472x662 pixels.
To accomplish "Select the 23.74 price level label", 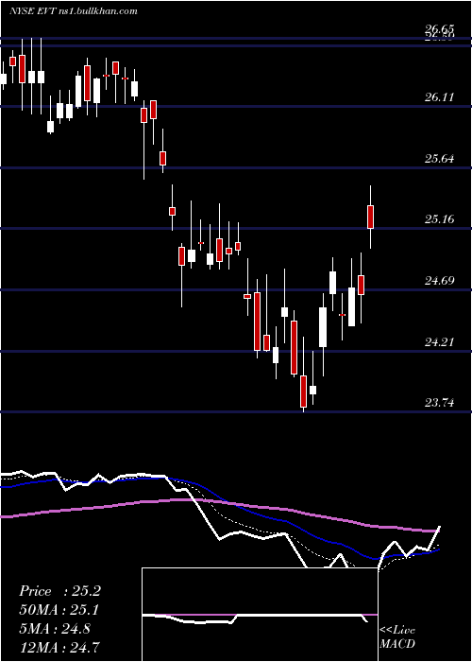I will coord(439,402).
